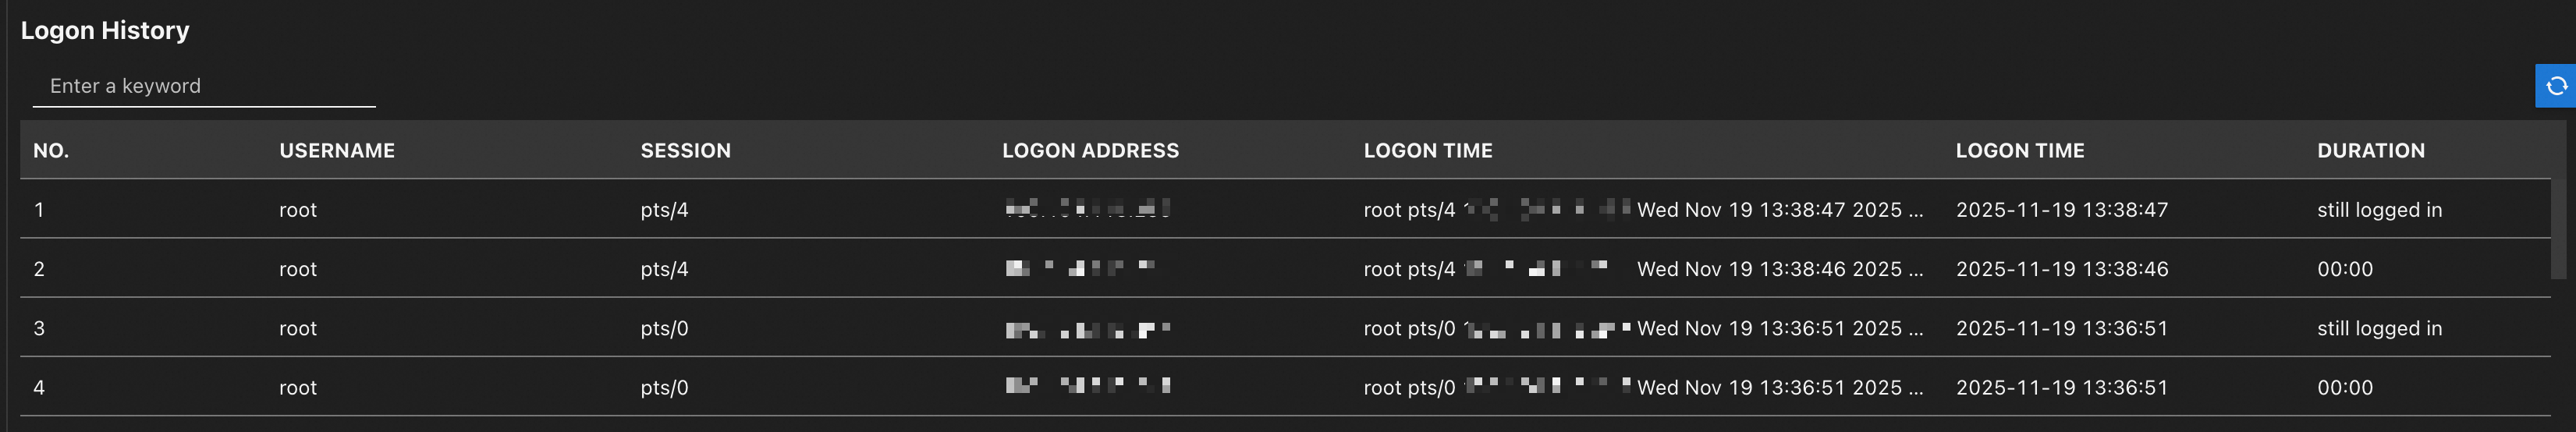
Task: Click the first LOGON TIME column header
Action: [x=1427, y=150]
